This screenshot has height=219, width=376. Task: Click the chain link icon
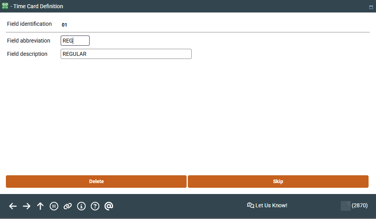(68, 206)
